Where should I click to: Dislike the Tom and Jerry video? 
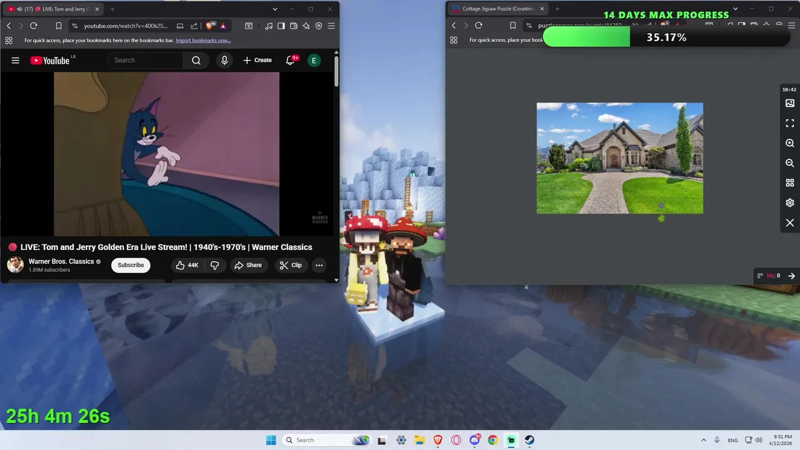click(x=215, y=265)
